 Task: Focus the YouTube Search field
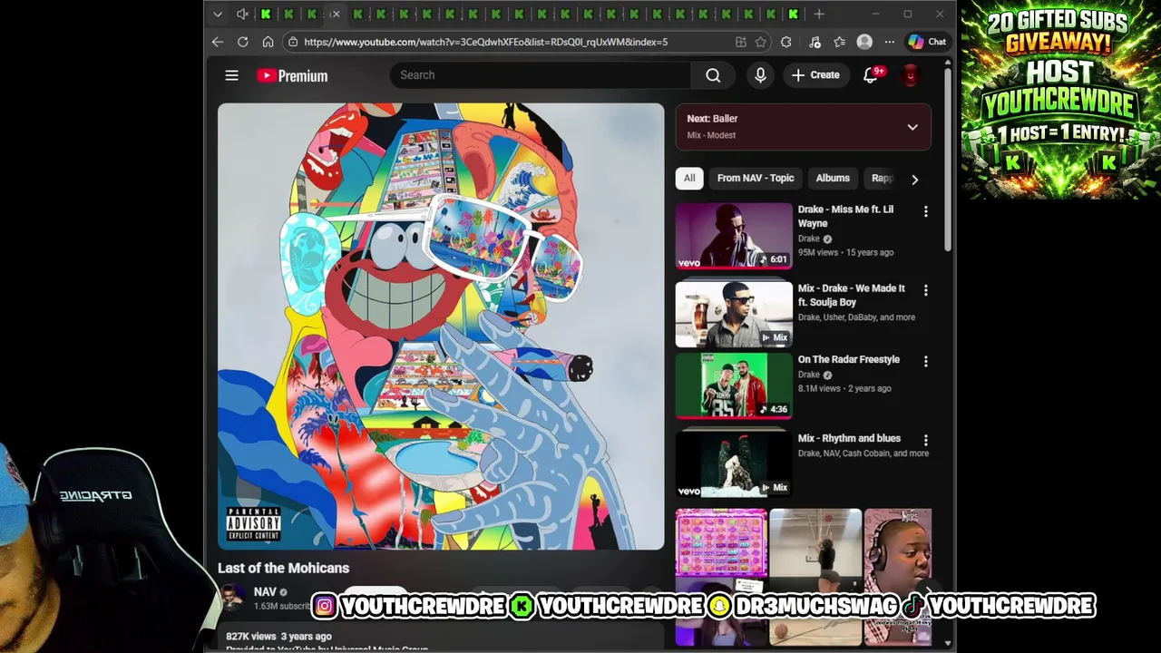tap(541, 75)
